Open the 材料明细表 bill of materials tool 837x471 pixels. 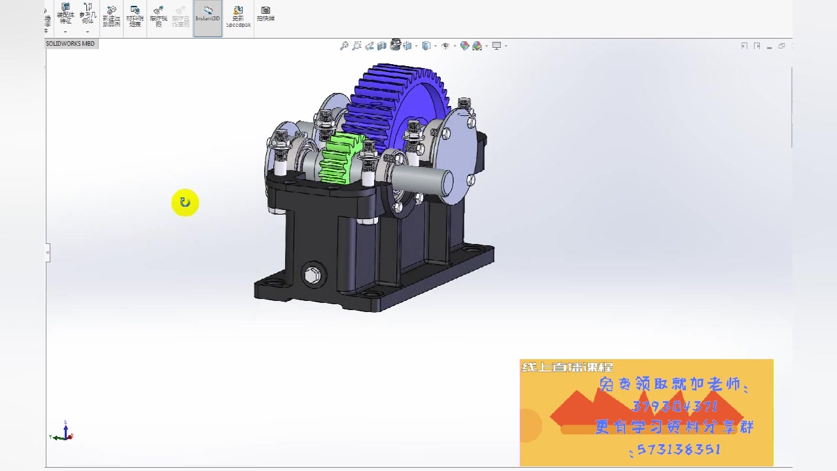(x=135, y=16)
